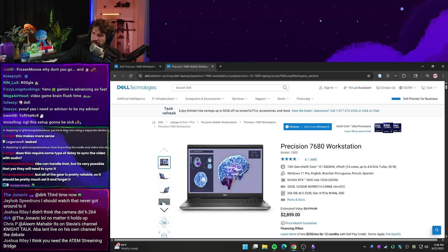Show hidden system tray icons
Image resolution: width=448 pixels, height=252 pixels.
click(364, 247)
